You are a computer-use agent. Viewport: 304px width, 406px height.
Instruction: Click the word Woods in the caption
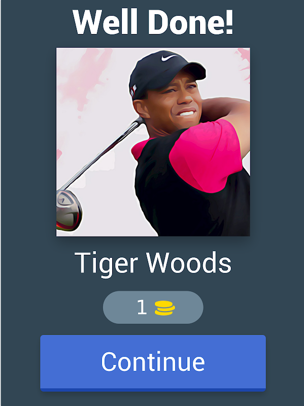coord(189,262)
